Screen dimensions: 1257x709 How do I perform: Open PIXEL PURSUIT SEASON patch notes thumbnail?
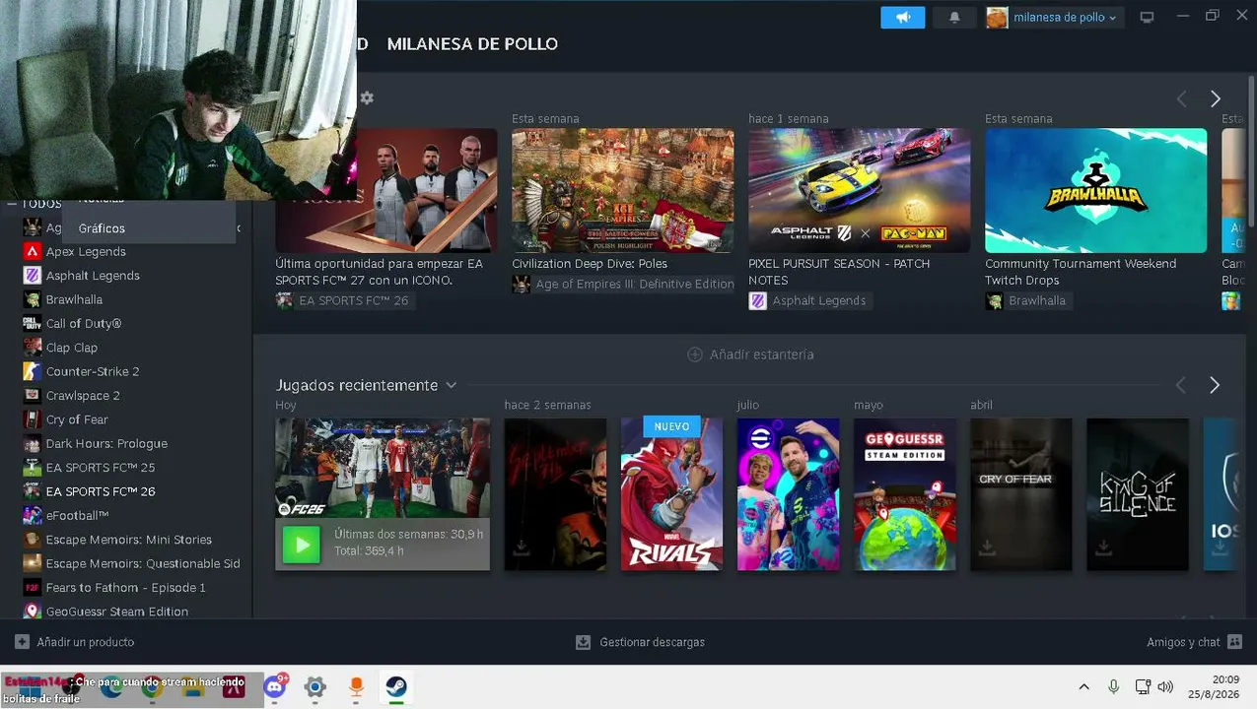click(x=859, y=190)
